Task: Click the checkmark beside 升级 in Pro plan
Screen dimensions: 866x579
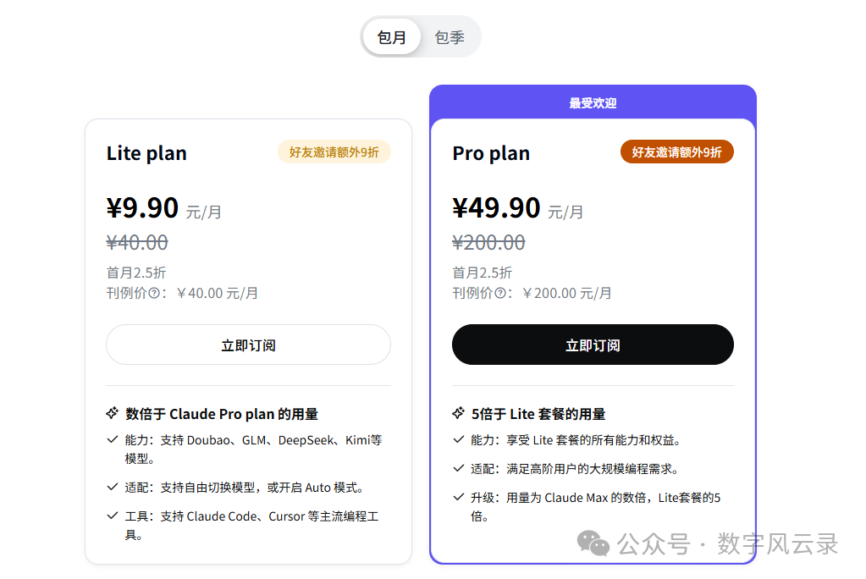Action: pyautogui.click(x=457, y=498)
